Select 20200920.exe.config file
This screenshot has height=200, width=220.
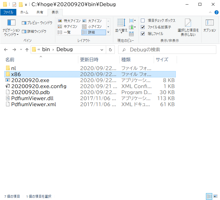[x=90, y=86]
